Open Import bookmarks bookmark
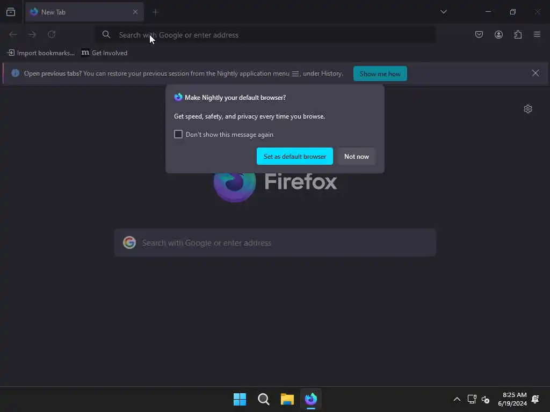The width and height of the screenshot is (550, 412). coord(41,53)
